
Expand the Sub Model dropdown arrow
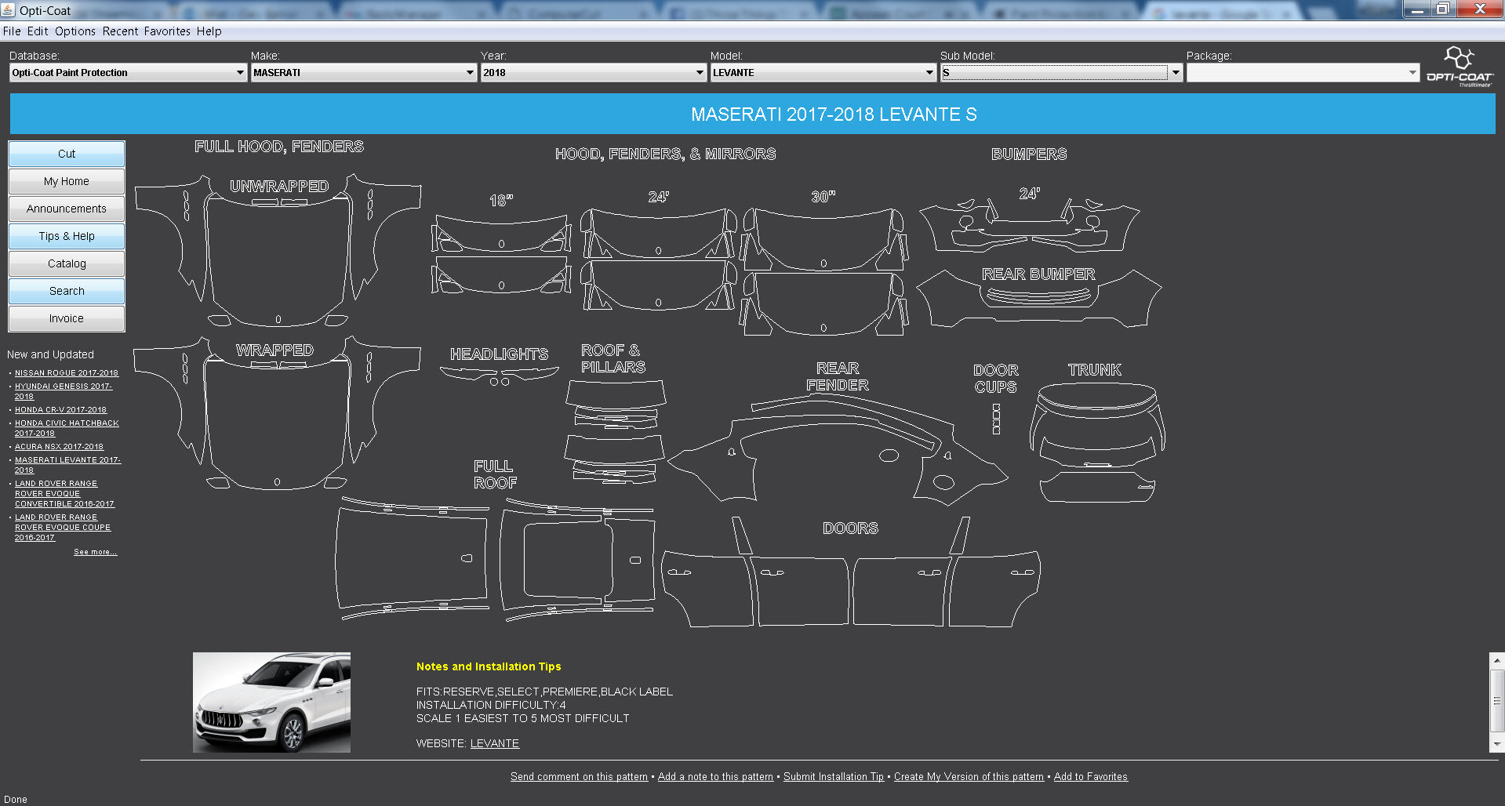[1176, 73]
